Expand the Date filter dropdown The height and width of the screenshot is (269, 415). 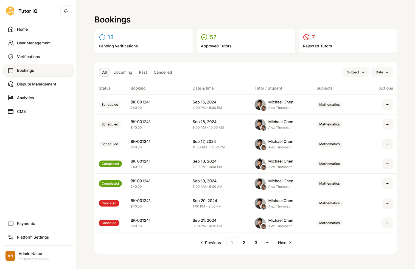click(382, 72)
